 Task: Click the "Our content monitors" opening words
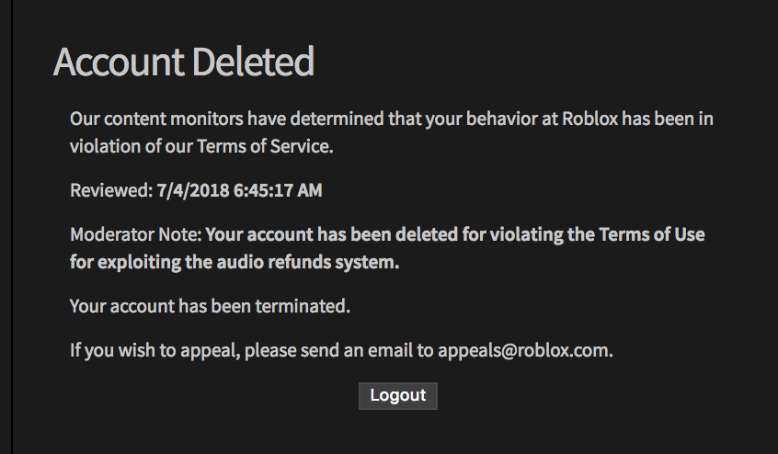point(152,119)
